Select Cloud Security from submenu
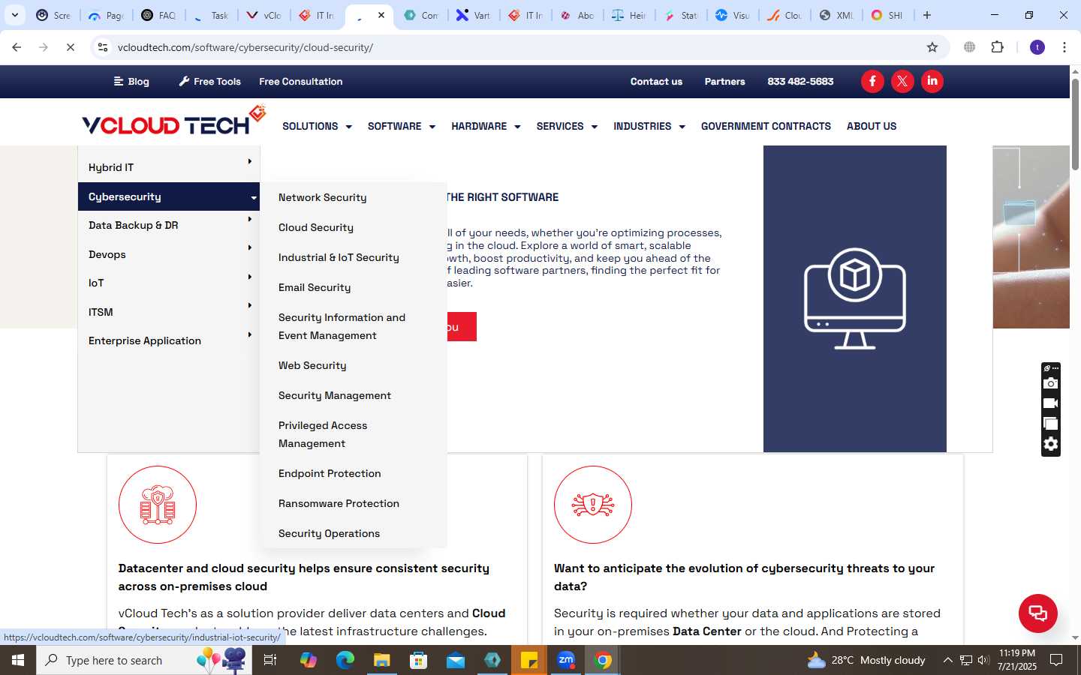The width and height of the screenshot is (1081, 675). coord(316,227)
